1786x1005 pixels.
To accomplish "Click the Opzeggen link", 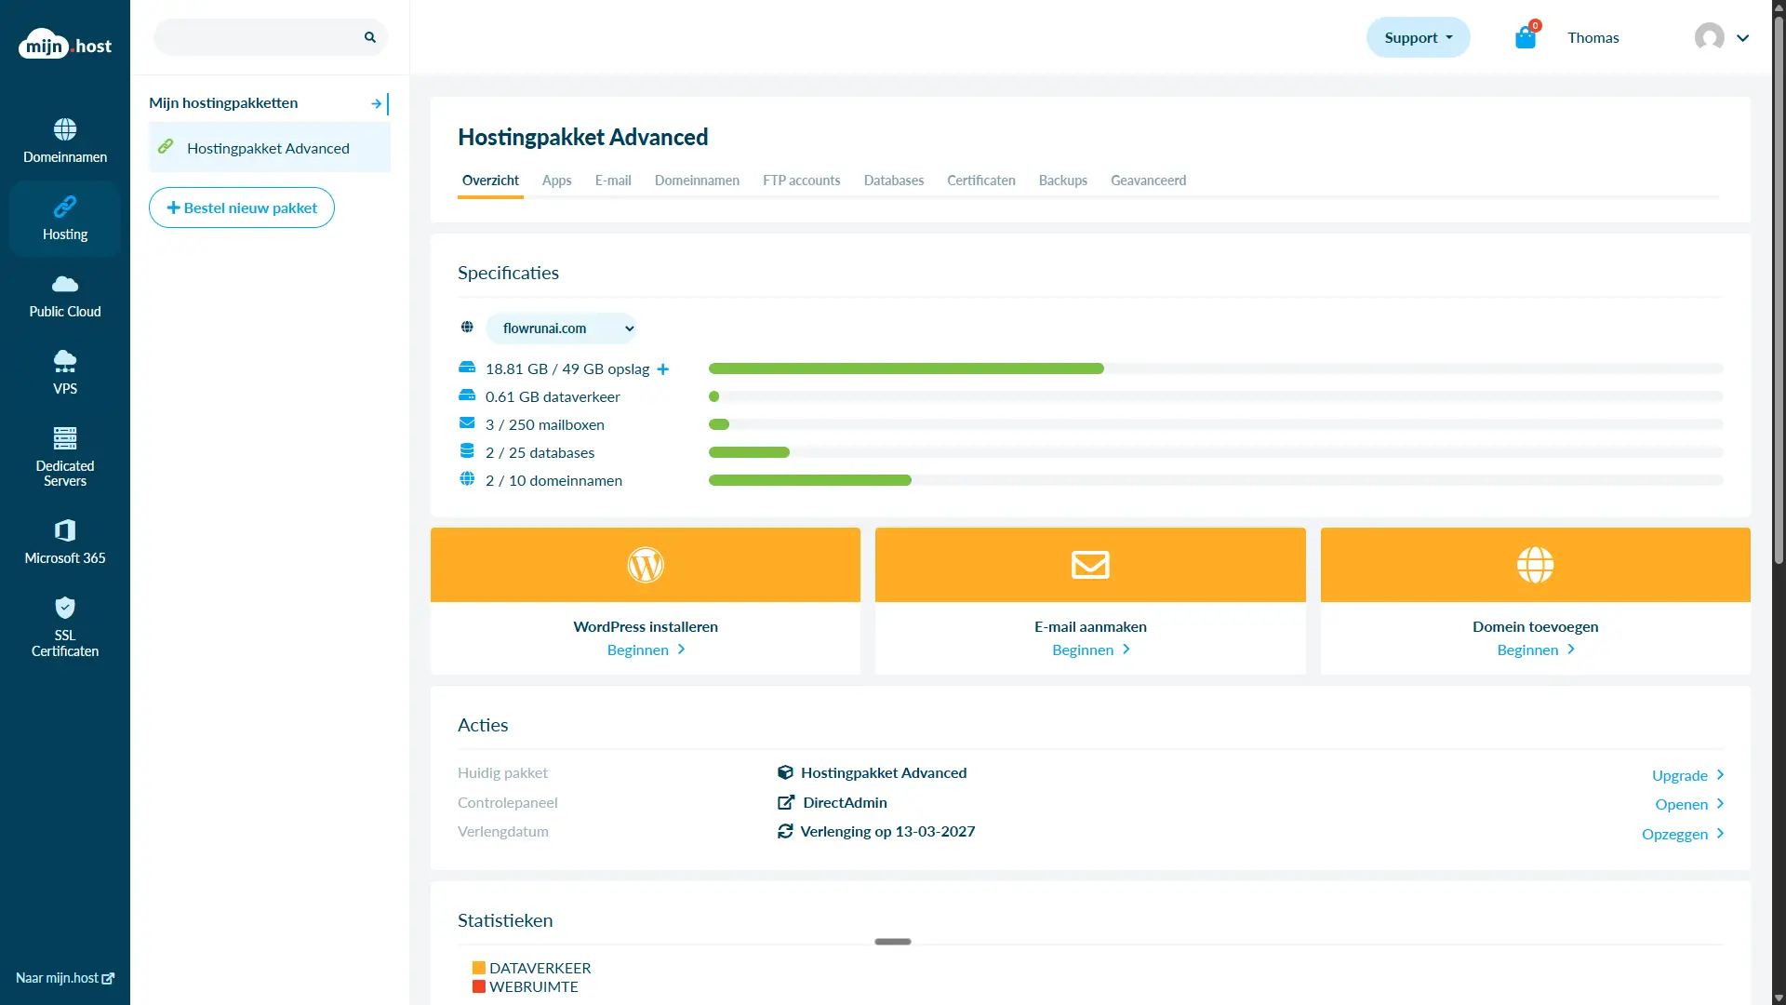I will coord(1682,834).
